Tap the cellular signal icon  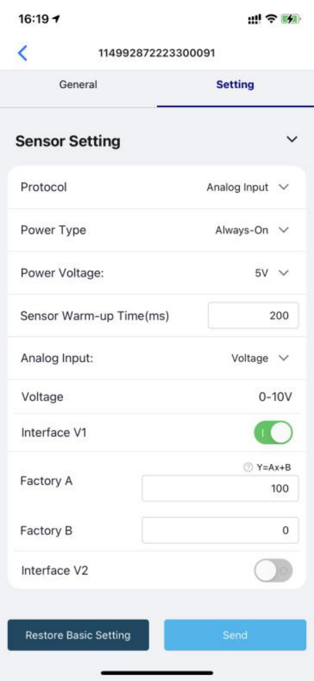253,19
